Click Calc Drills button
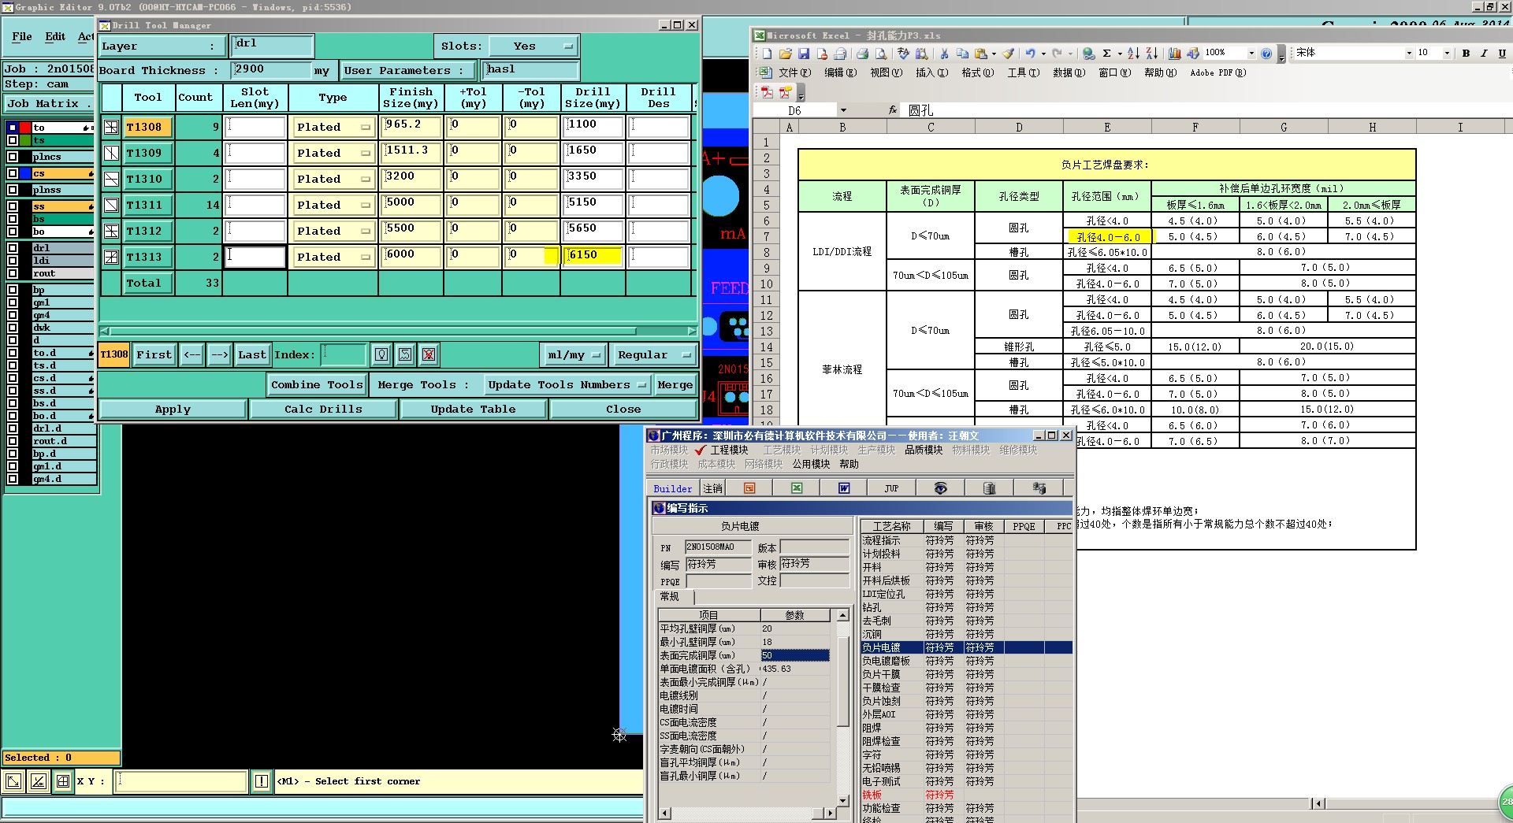The width and height of the screenshot is (1513, 823). 323,410
